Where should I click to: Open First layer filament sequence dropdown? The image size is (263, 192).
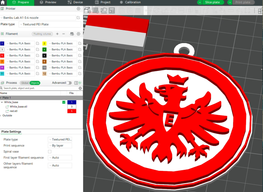pos(60,158)
